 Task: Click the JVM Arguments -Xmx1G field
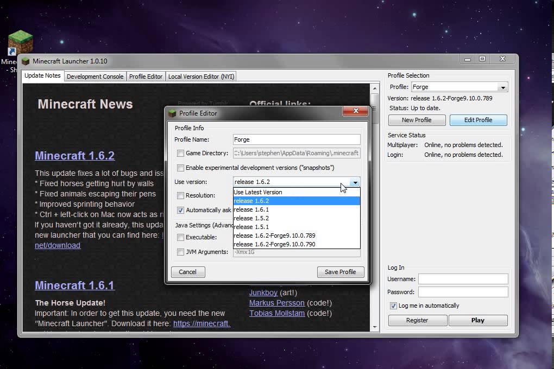coord(297,252)
